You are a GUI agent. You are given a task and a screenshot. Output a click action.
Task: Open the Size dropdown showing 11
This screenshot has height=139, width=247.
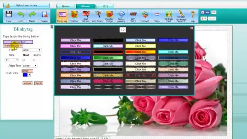[12, 60]
